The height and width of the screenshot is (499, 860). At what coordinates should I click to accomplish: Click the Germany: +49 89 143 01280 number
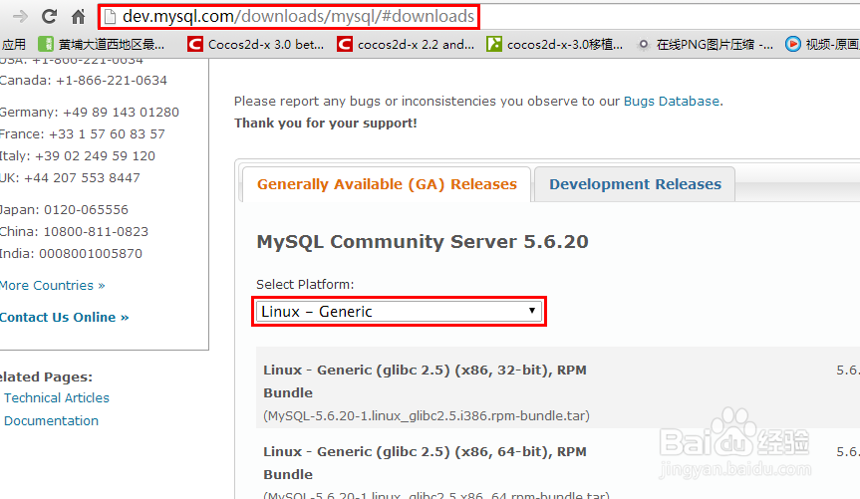coord(90,112)
